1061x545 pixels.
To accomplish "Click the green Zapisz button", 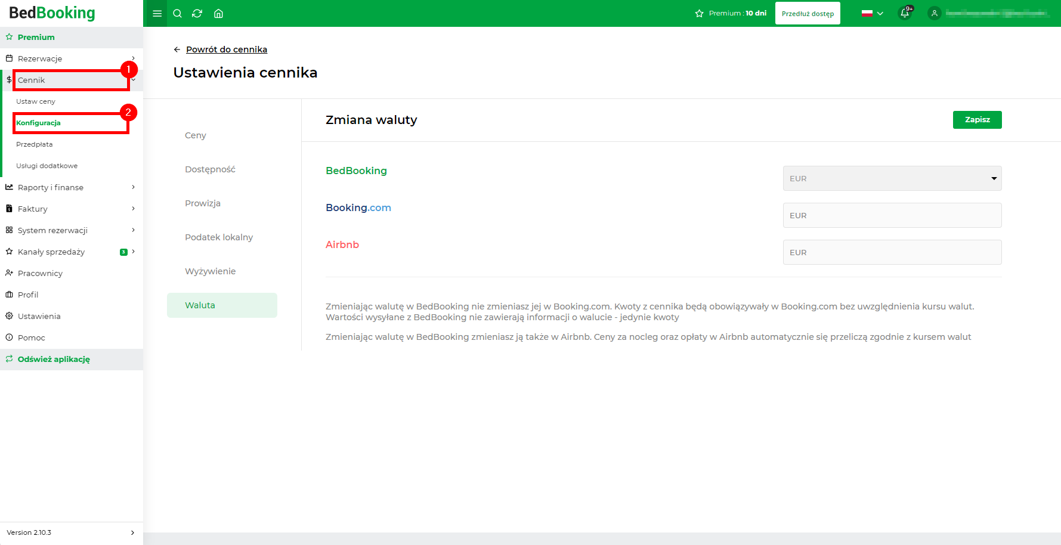I will 977,120.
